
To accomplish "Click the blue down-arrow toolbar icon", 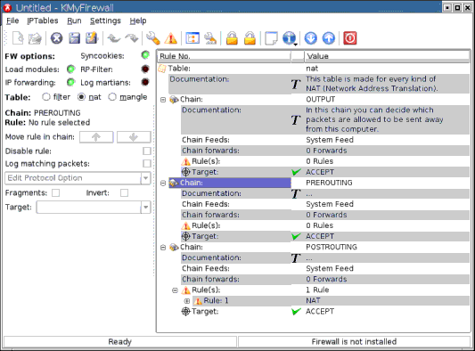I will tap(311, 38).
